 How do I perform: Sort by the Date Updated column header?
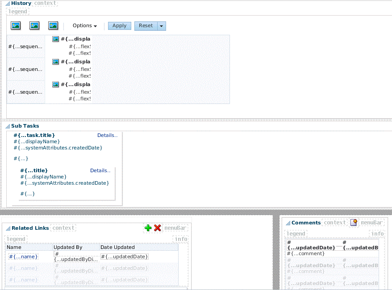point(117,247)
